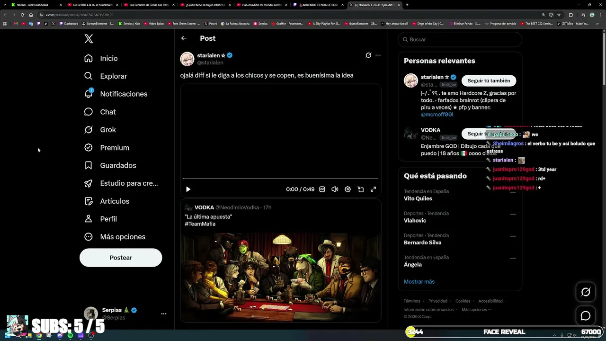Open Guardados bookmarks

point(110,165)
